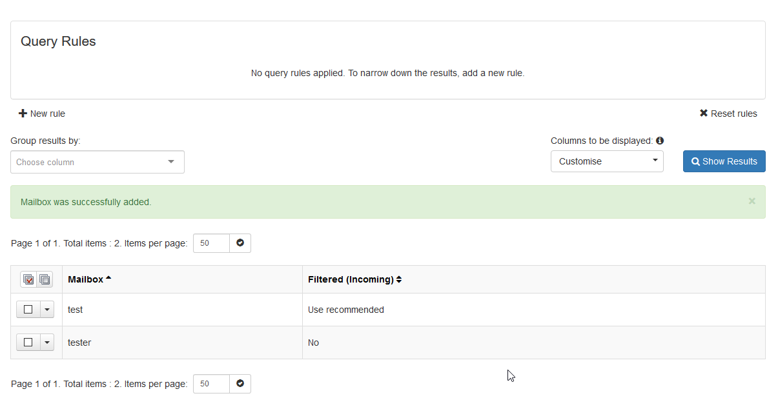
Task: Expand the Customise columns dropdown
Action: (x=607, y=161)
